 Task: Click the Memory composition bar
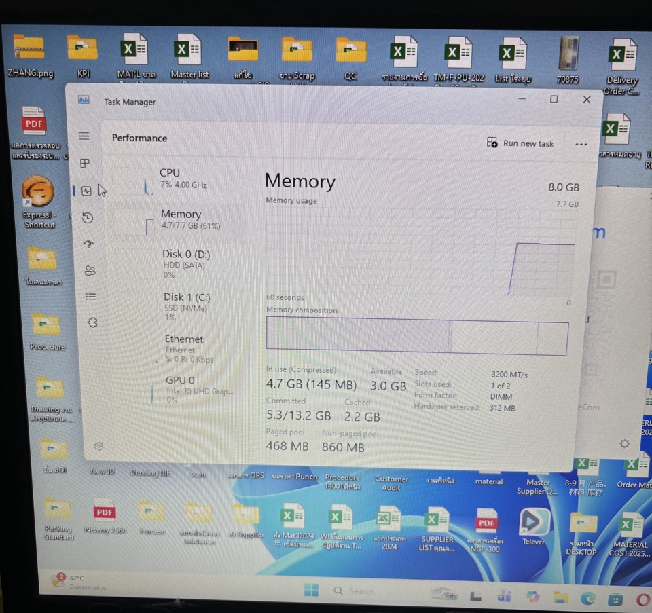(416, 337)
